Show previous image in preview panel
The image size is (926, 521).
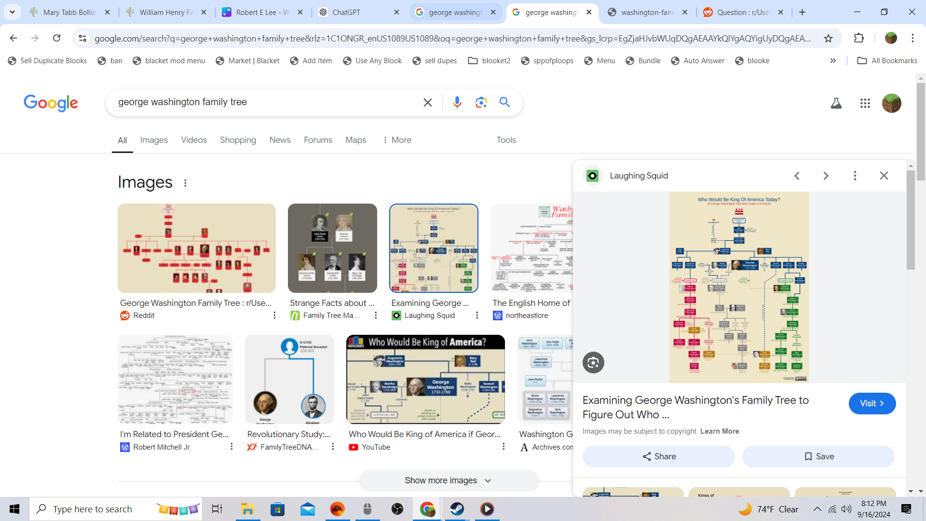[797, 176]
